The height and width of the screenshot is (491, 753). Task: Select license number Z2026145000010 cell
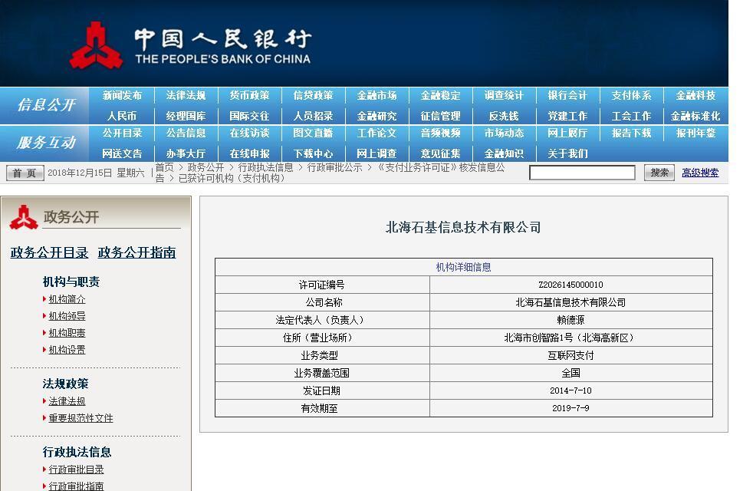tap(571, 285)
